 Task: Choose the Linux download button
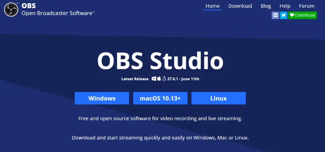(x=218, y=98)
